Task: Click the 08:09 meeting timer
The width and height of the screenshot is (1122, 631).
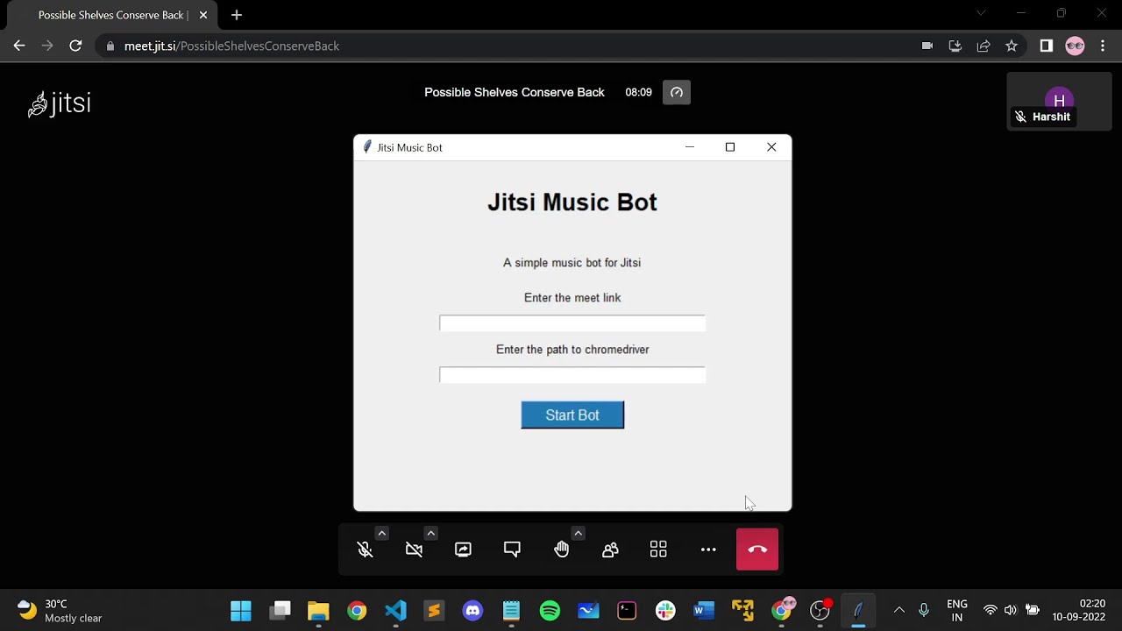Action: click(638, 92)
